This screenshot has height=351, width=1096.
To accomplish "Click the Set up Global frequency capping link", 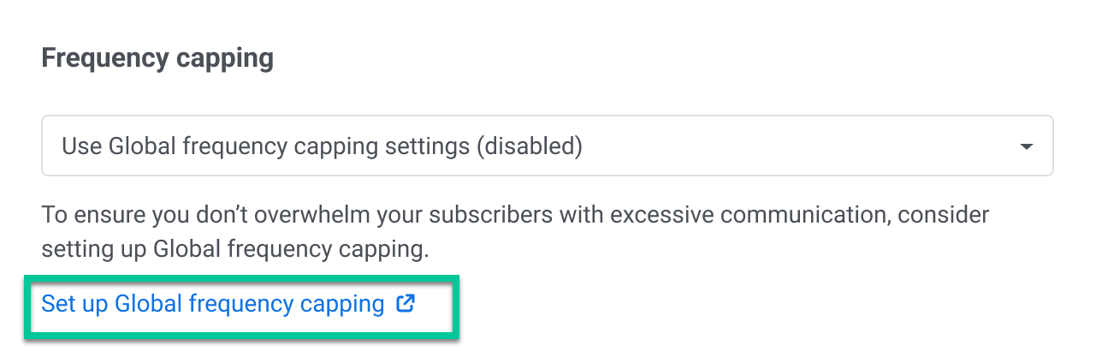I will pos(213,304).
